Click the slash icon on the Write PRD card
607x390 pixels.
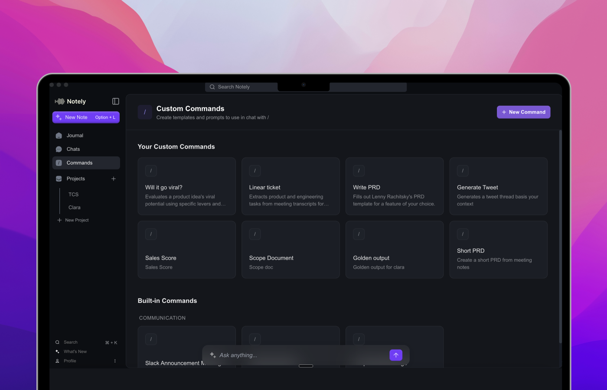pyautogui.click(x=359, y=171)
